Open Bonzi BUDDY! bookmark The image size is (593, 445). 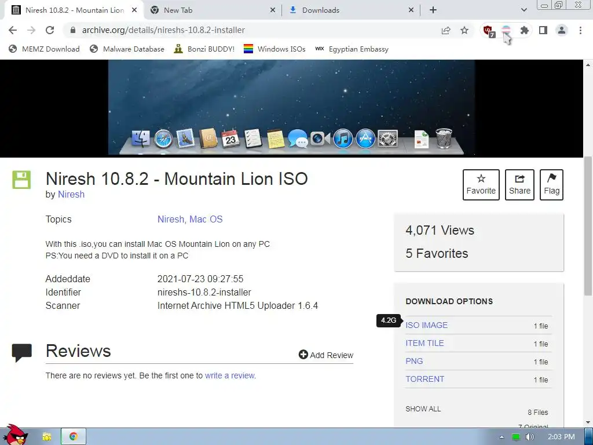coord(204,49)
